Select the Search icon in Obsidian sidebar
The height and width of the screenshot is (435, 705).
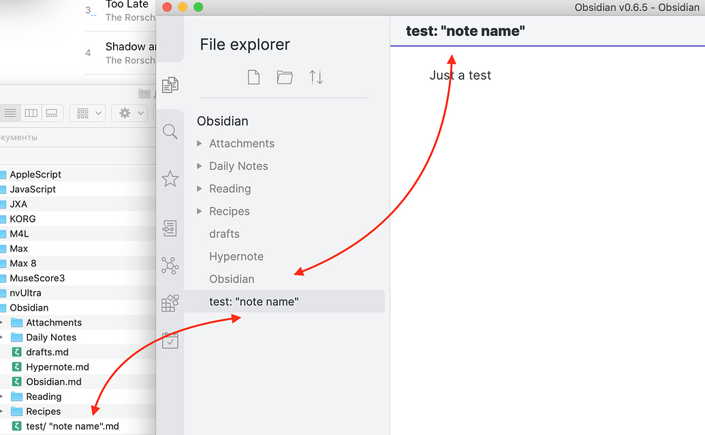pos(170,131)
